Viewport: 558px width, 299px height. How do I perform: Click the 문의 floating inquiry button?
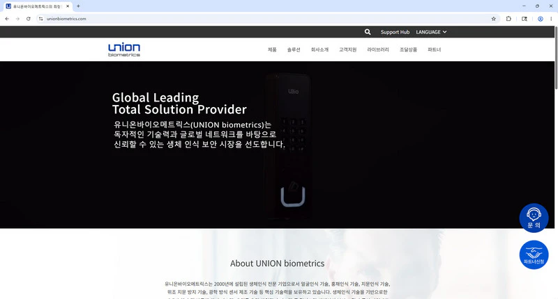(x=534, y=218)
